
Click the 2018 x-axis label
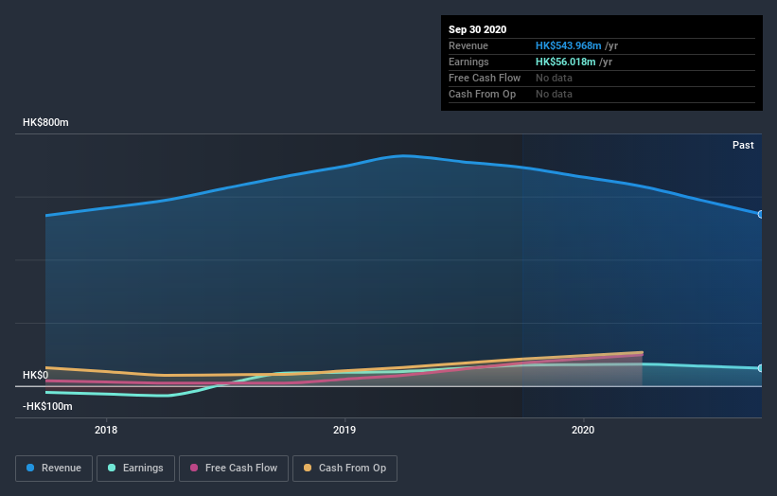pyautogui.click(x=106, y=430)
